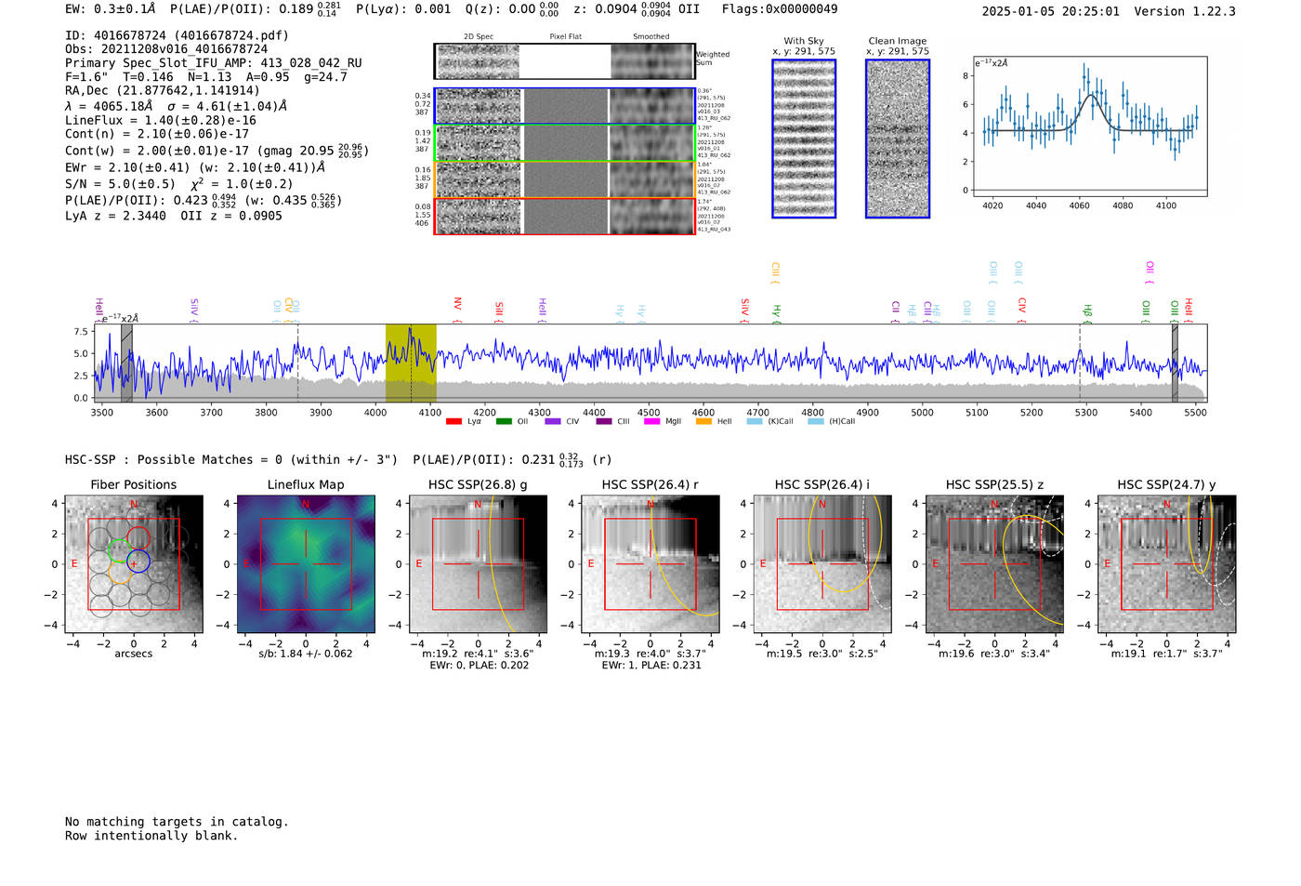Click the Pixel Flat column header
The image size is (1301, 886).
[565, 37]
